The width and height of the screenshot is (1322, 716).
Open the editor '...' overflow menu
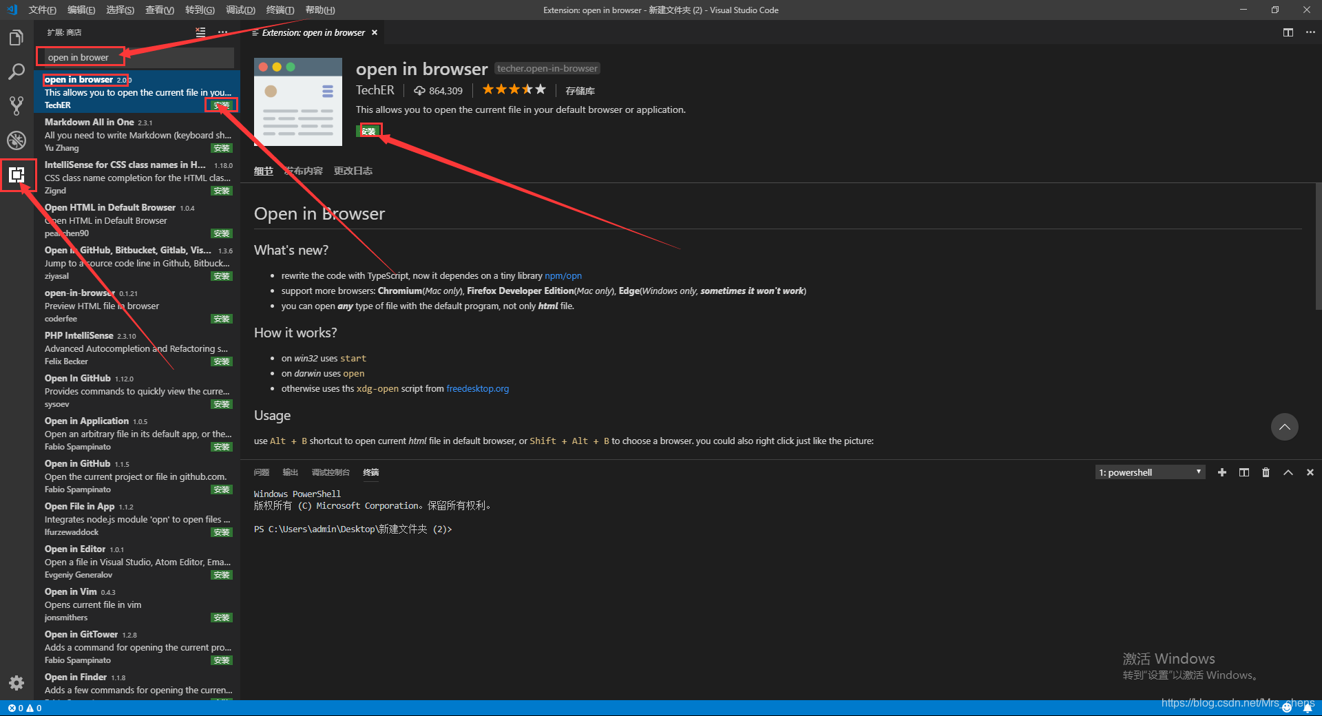1310,32
